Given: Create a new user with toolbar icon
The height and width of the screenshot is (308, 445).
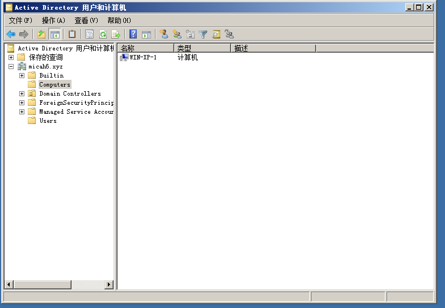Looking at the screenshot, I should click(163, 34).
